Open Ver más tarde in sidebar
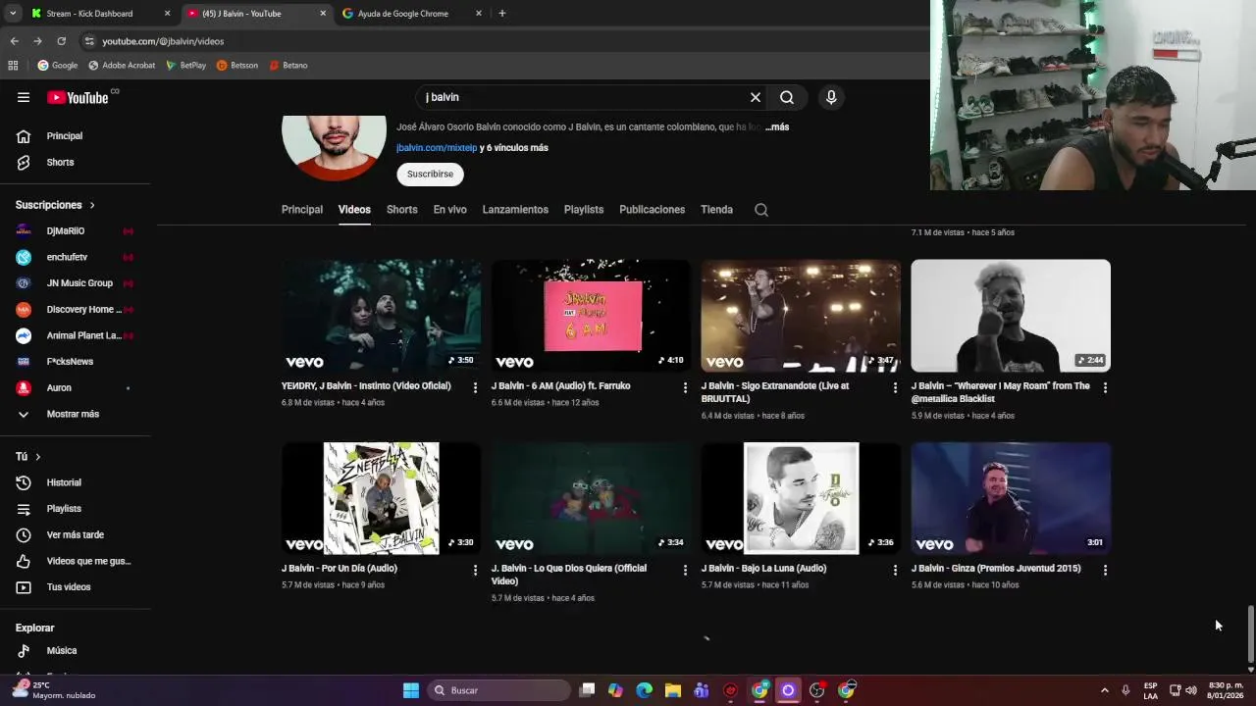This screenshot has height=706, width=1256. pos(76,534)
